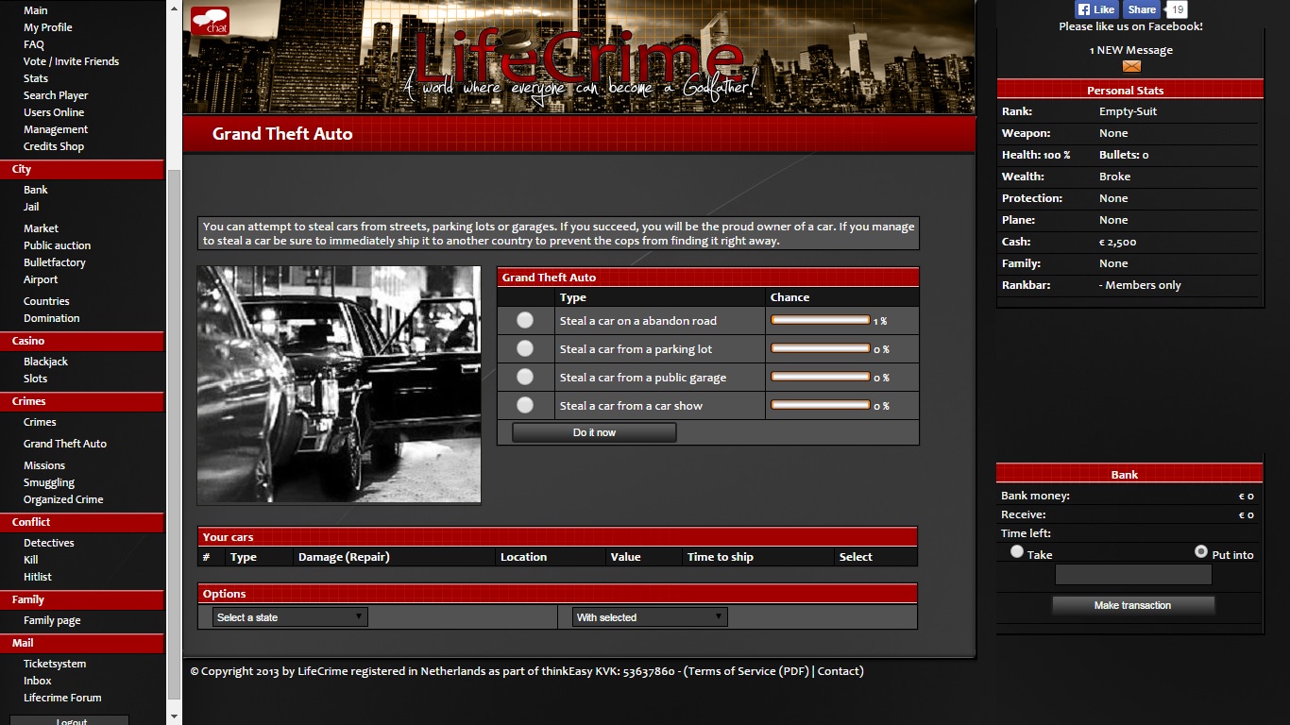Open the Credits Shop
Screen dimensions: 1290x725
[x=54, y=146]
